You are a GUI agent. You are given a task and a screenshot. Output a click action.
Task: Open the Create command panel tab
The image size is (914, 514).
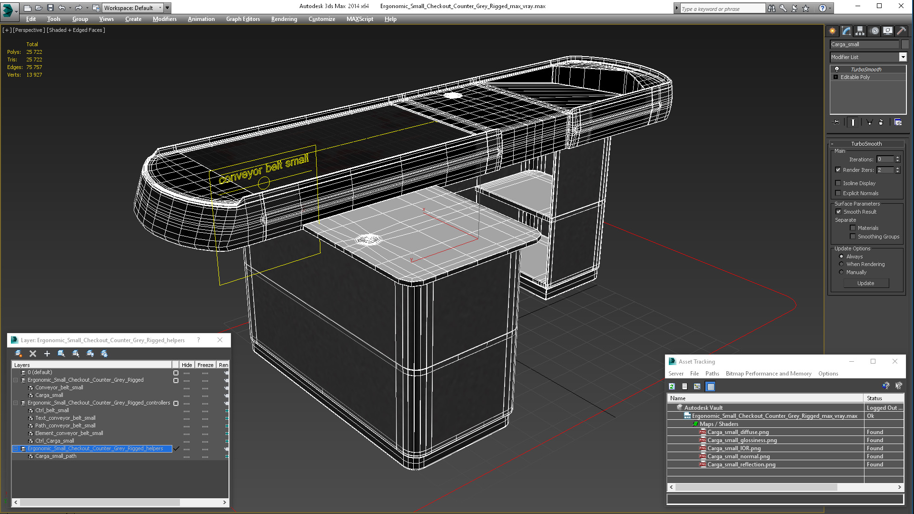832,31
